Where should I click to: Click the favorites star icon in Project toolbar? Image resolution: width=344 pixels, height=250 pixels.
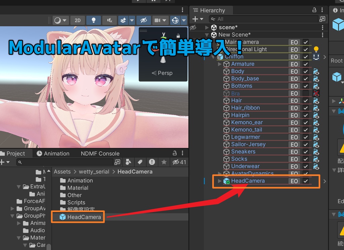[164, 162]
